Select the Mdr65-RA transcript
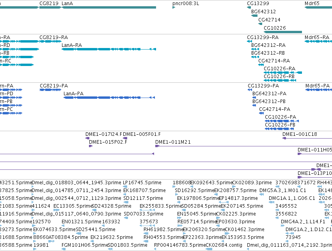This screenshot has width=332, height=251. click(x=318, y=41)
